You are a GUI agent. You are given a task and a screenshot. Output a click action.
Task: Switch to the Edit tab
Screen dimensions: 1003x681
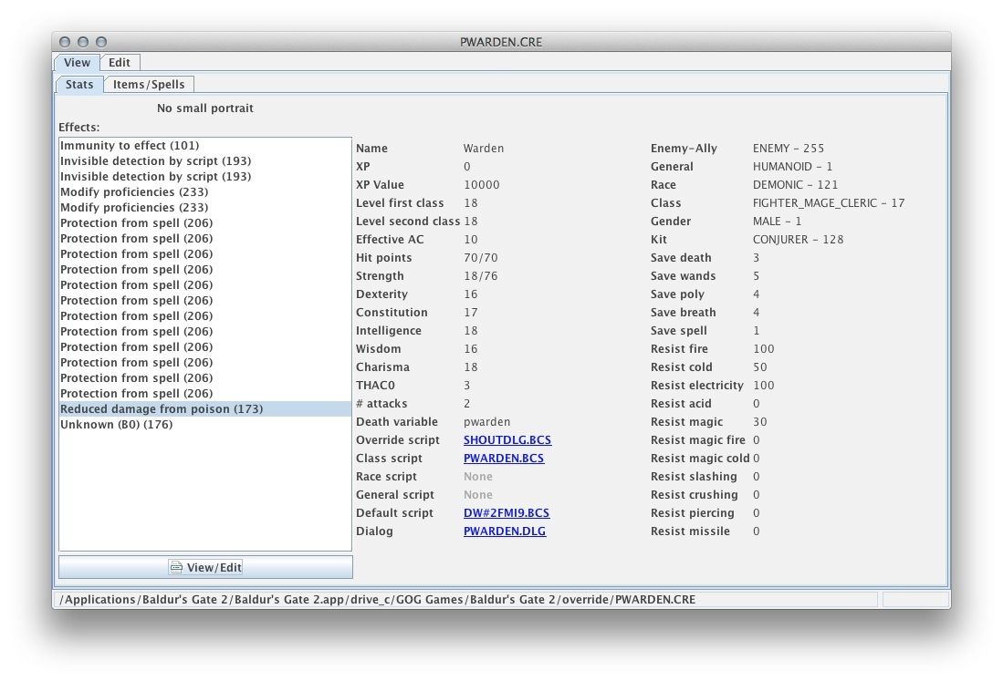120,63
